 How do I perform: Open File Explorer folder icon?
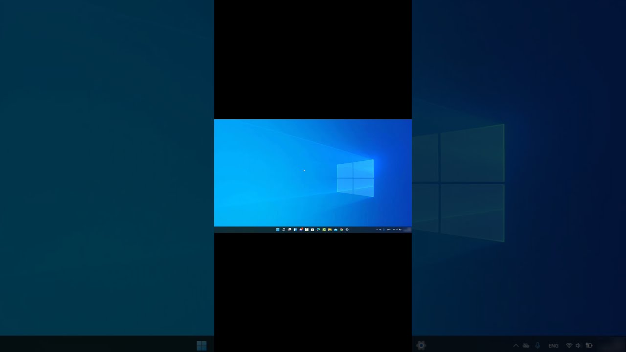coord(330,230)
